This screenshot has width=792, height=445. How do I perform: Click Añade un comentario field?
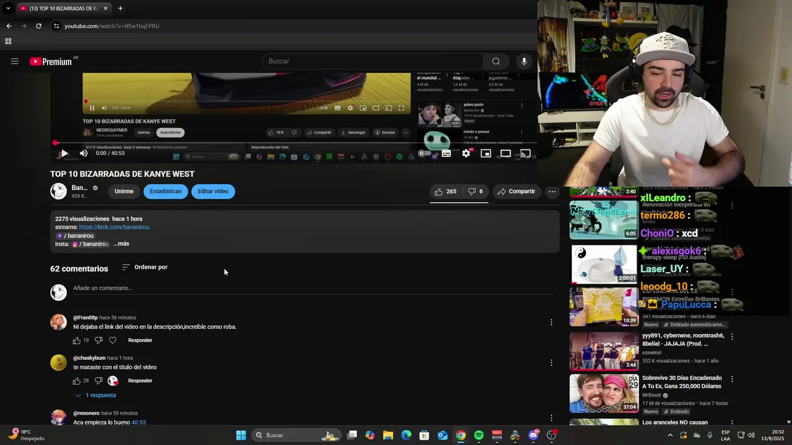pyautogui.click(x=313, y=289)
